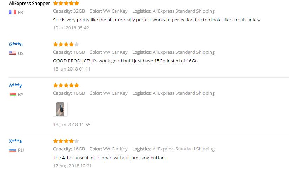Image resolution: width=289 pixels, height=174 pixels.
Task: Click the review date 18 Jun 2018 11:55
Action: click(x=72, y=125)
